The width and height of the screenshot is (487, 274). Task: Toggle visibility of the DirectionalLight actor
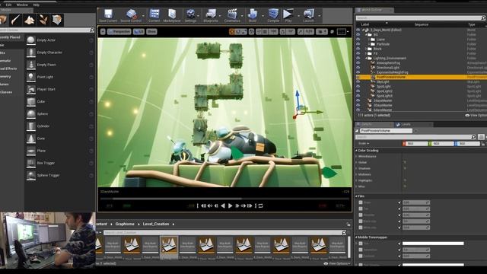coord(358,68)
